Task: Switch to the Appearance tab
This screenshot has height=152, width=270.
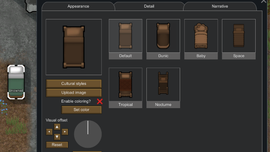Action: click(78, 6)
